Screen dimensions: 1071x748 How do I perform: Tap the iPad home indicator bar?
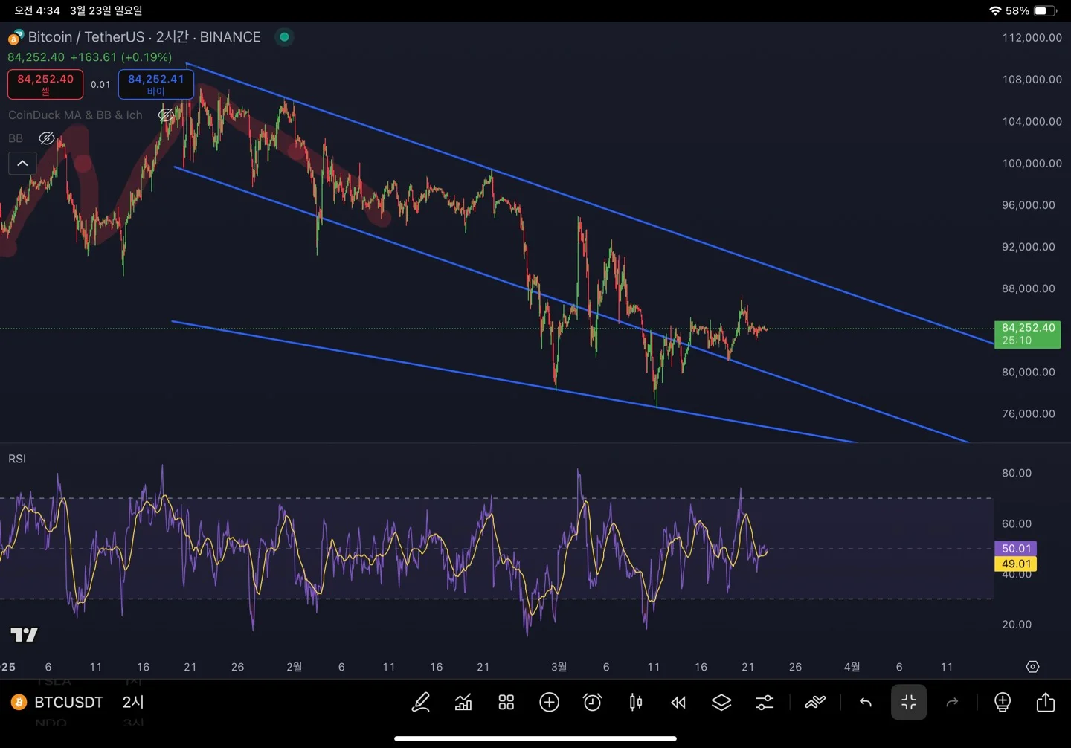[535, 738]
